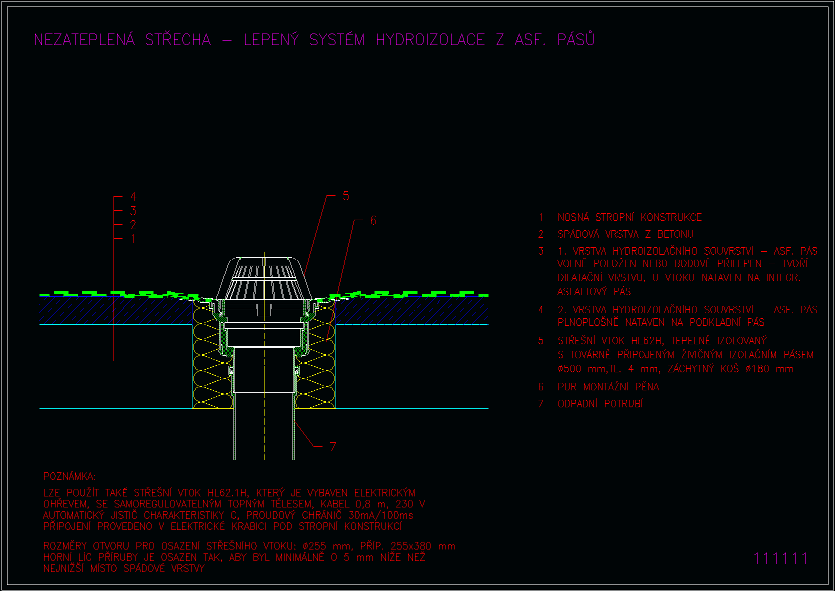The height and width of the screenshot is (591, 835).
Task: Select note line NEJNIŽŠÍ MÍSTO SPÁDOVÉ VRSTVY
Action: (124, 568)
